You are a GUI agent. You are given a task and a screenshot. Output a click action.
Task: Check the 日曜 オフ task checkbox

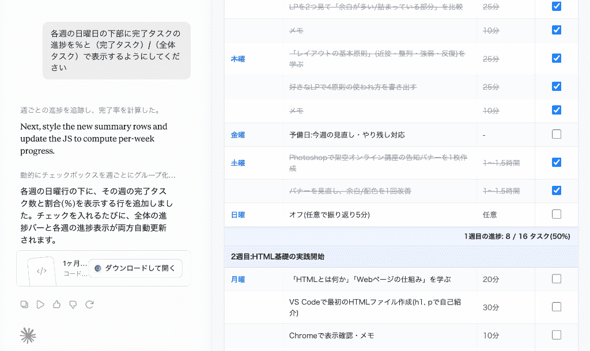click(557, 214)
